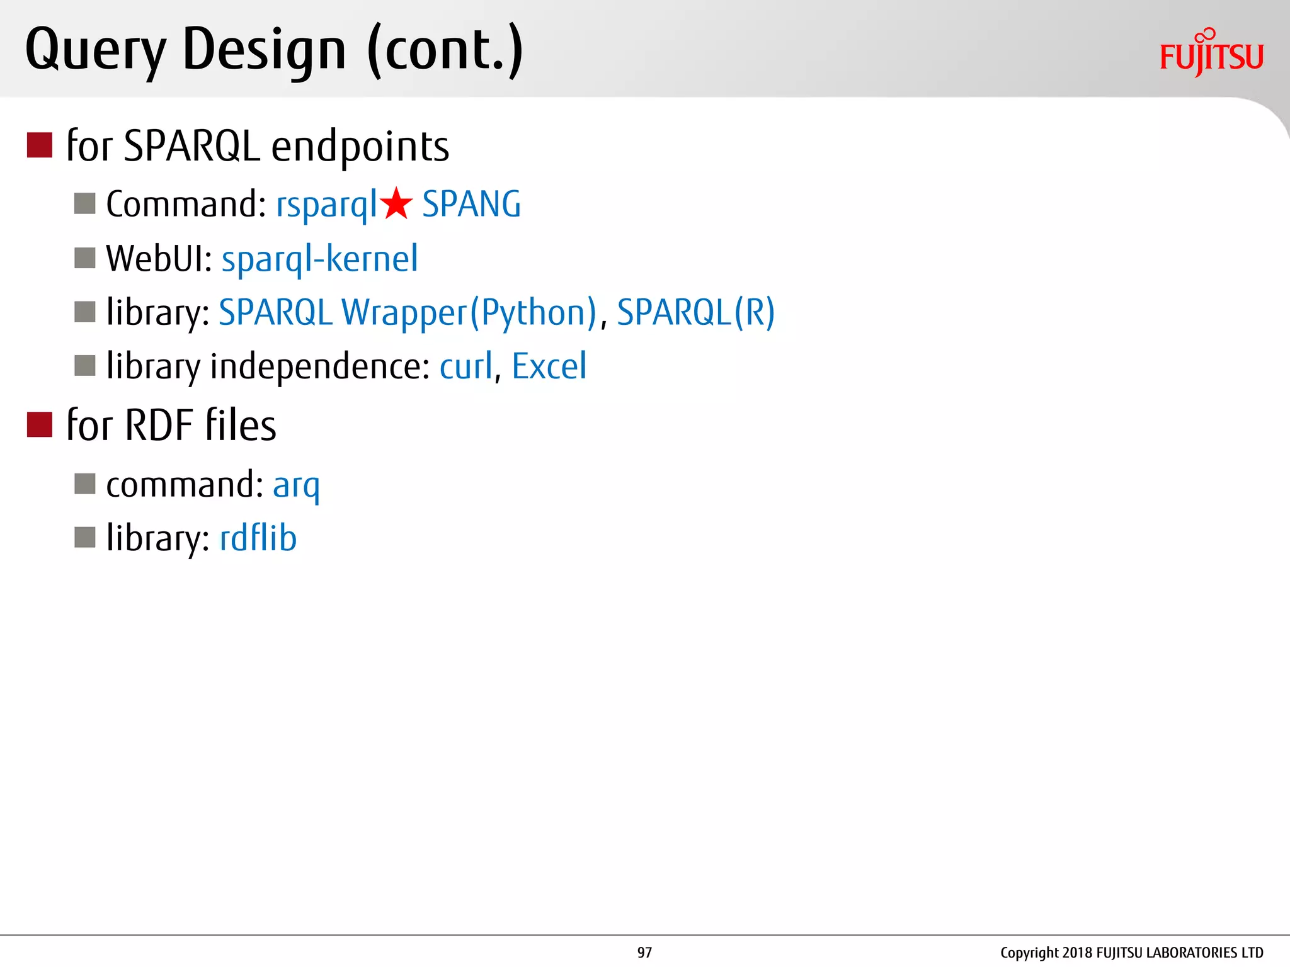Follow the sparql-kernel link

[x=320, y=259]
